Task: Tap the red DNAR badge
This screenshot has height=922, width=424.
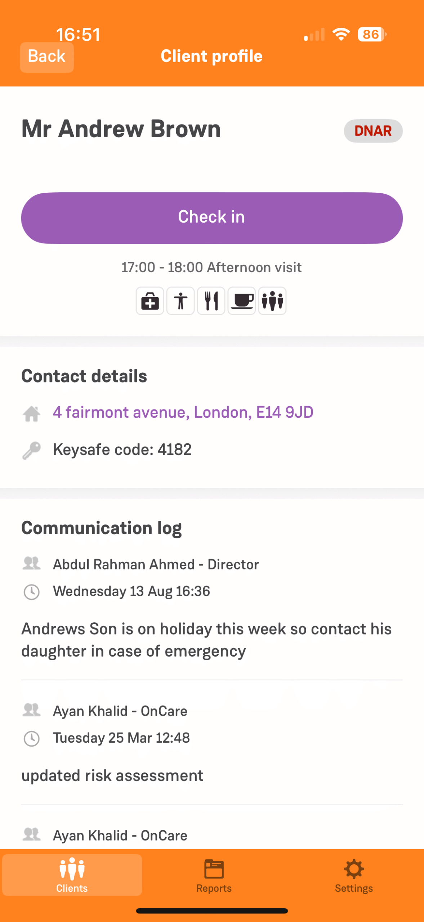Action: 373,131
